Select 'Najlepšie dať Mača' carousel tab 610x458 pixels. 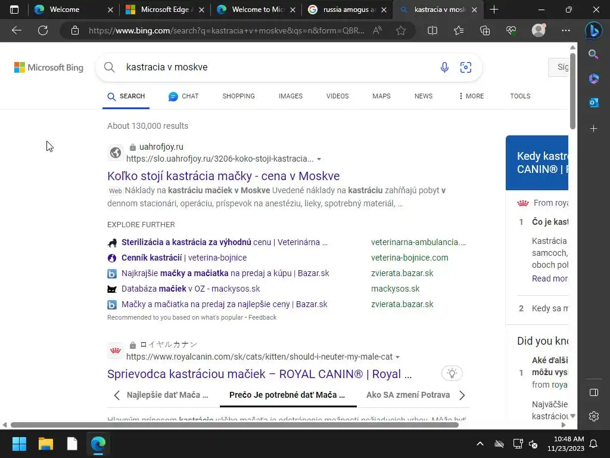tap(167, 395)
